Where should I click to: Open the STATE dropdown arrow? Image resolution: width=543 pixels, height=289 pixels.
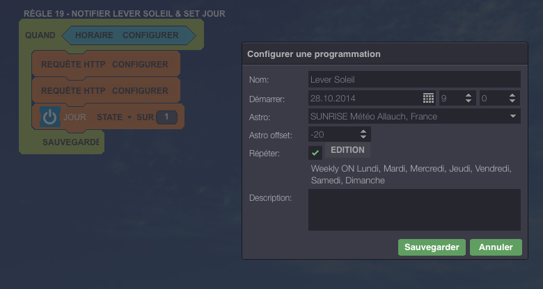point(129,117)
